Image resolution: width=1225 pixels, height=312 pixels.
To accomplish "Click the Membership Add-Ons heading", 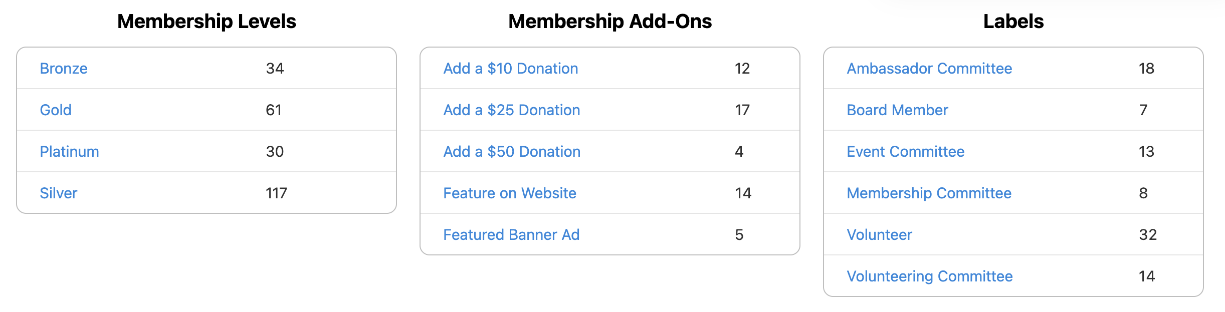I will pos(610,22).
